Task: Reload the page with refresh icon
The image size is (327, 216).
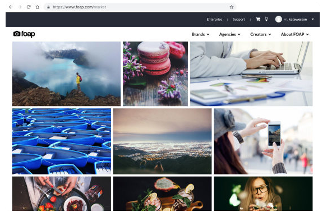Action: [29, 7]
